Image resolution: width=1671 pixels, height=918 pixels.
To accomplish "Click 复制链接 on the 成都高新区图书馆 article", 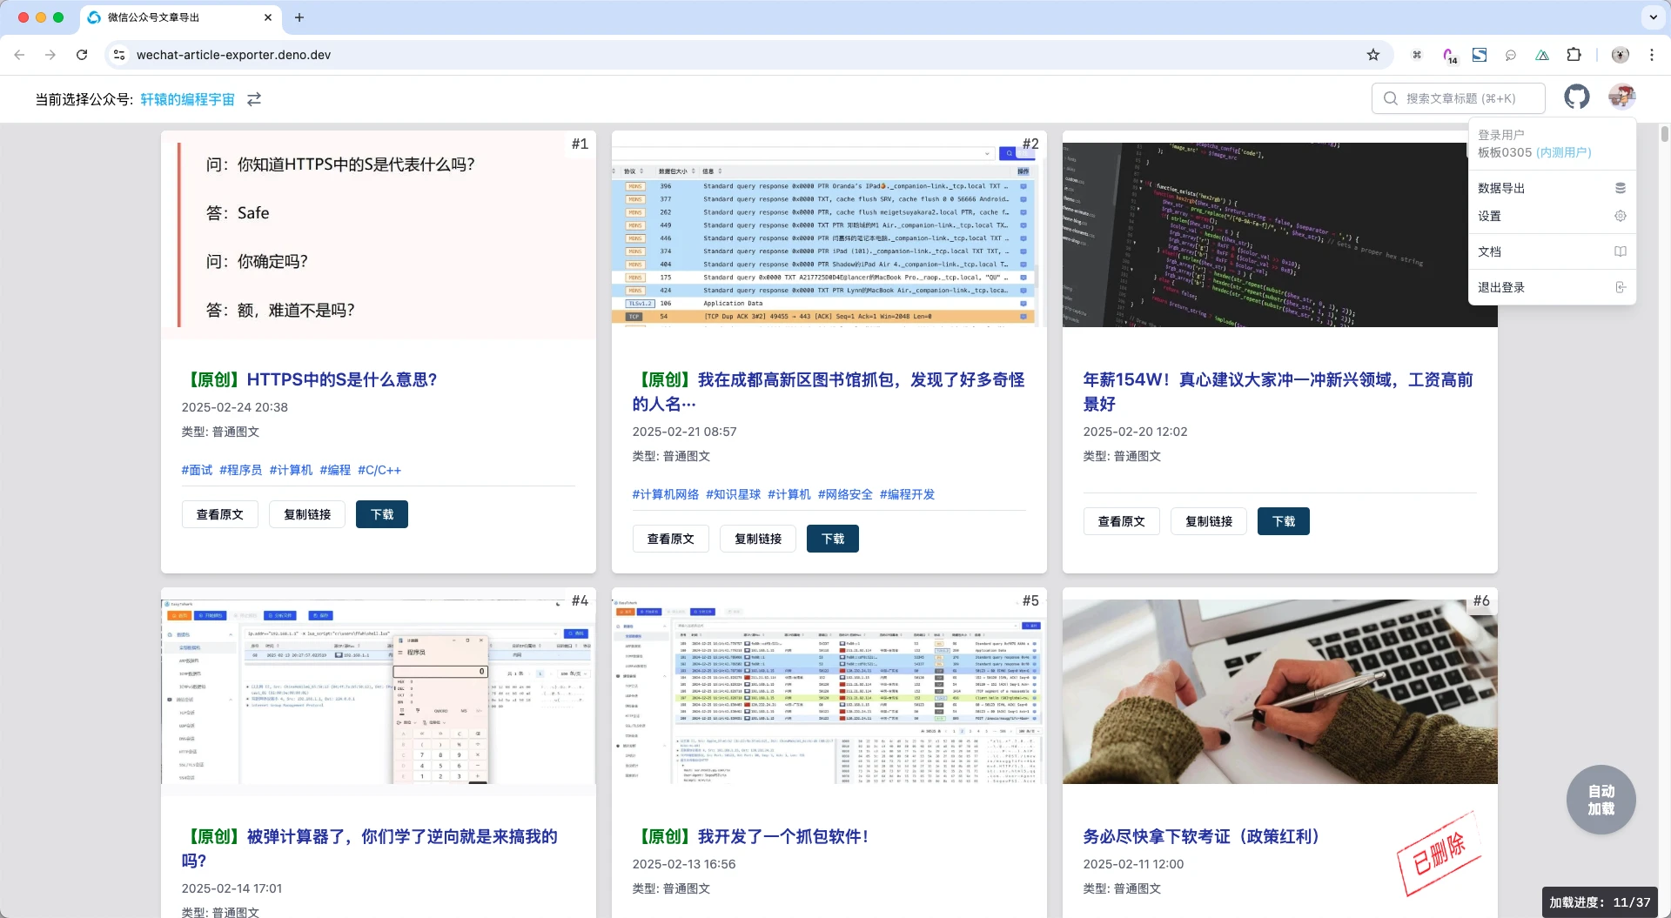I will point(757,539).
